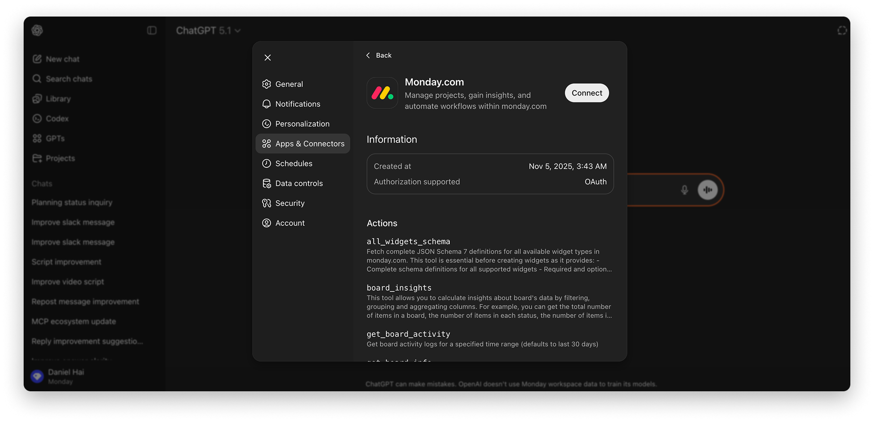Click the Search chats magnifier icon
The image size is (874, 422).
[37, 79]
